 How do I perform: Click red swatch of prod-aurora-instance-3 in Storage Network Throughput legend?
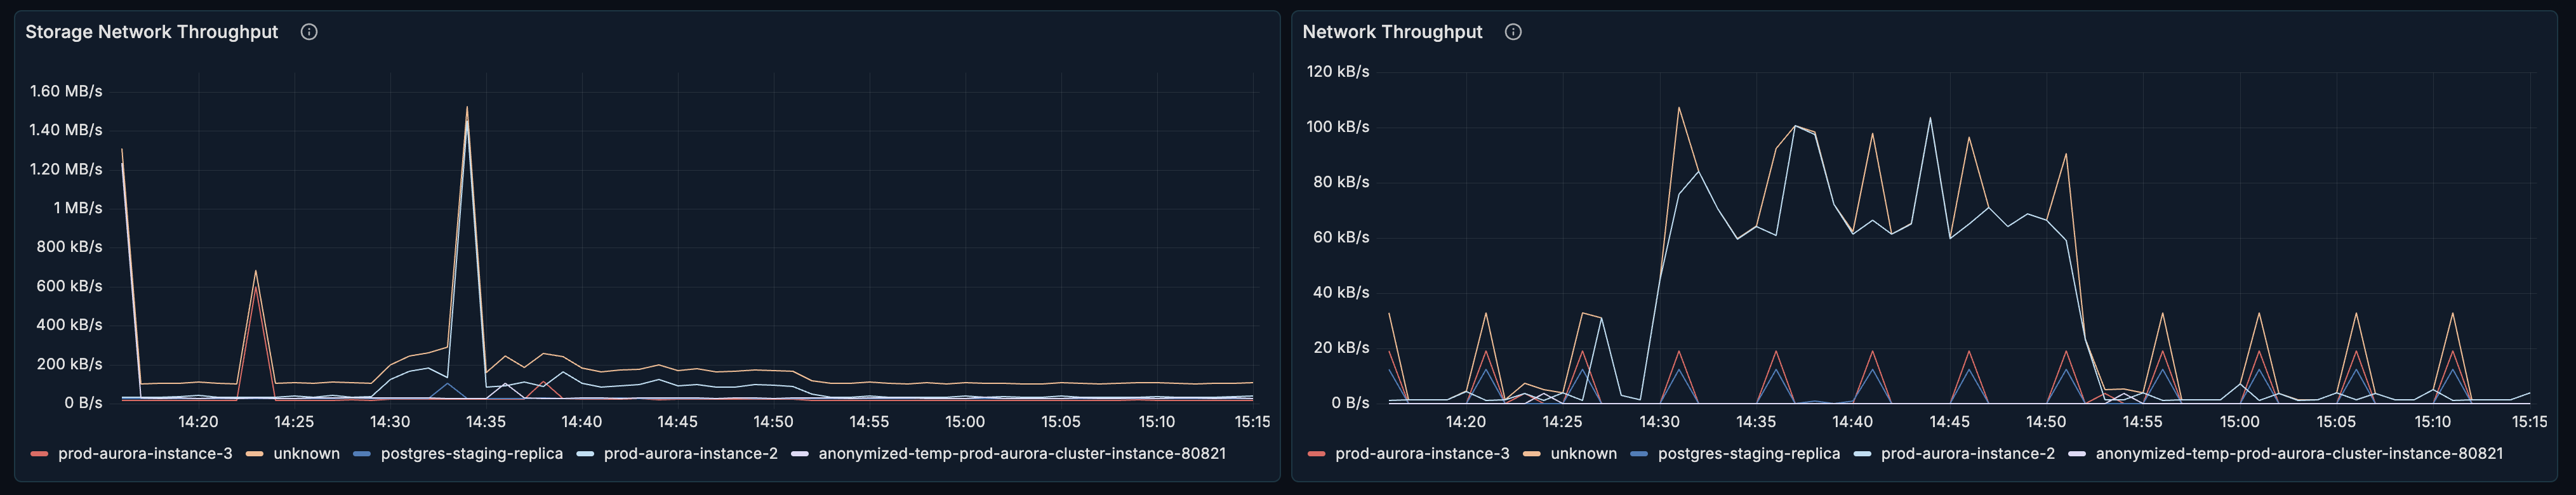[x=39, y=454]
